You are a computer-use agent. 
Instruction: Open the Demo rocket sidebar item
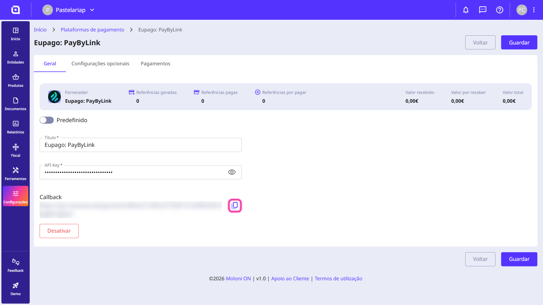16,289
